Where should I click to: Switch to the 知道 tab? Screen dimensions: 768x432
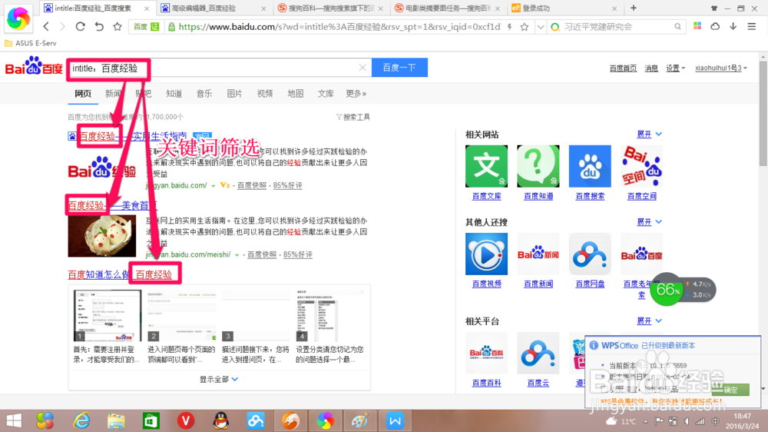click(x=174, y=94)
